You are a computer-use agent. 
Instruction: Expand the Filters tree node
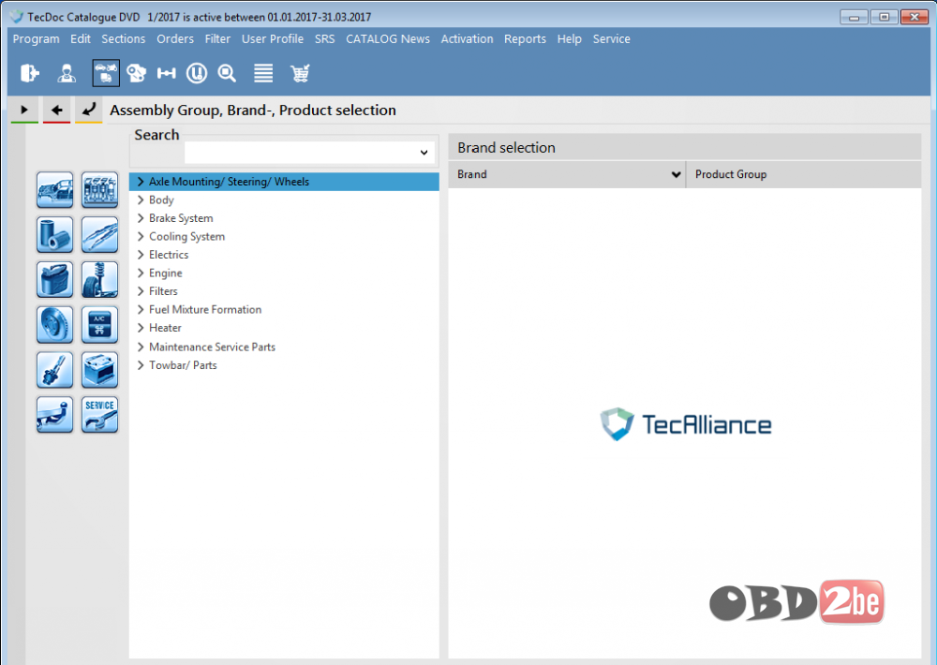coord(141,291)
